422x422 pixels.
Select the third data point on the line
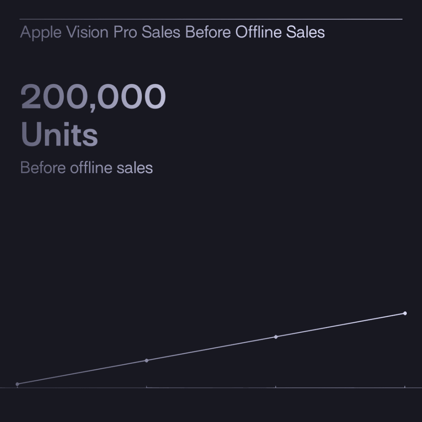[276, 337]
